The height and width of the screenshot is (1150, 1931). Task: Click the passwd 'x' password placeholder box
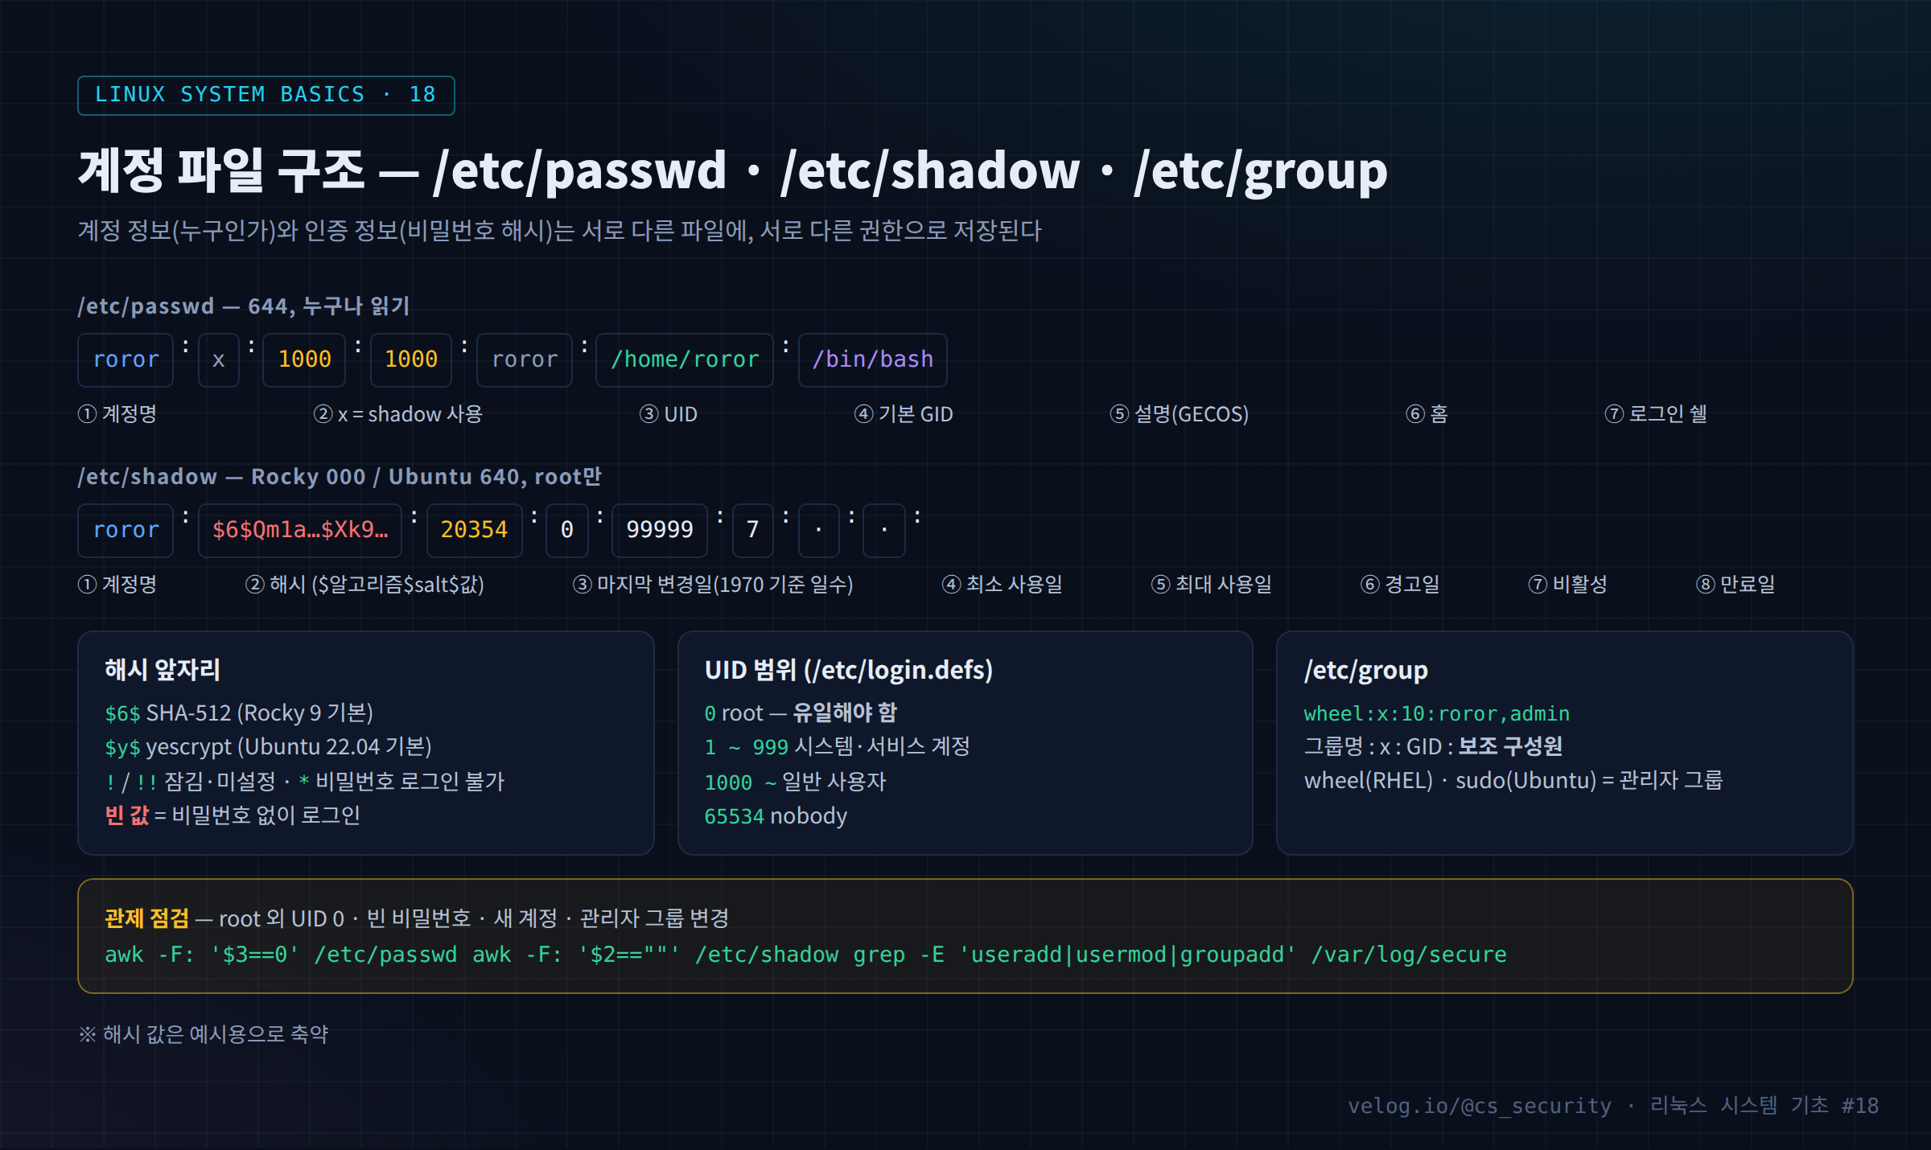pyautogui.click(x=219, y=359)
